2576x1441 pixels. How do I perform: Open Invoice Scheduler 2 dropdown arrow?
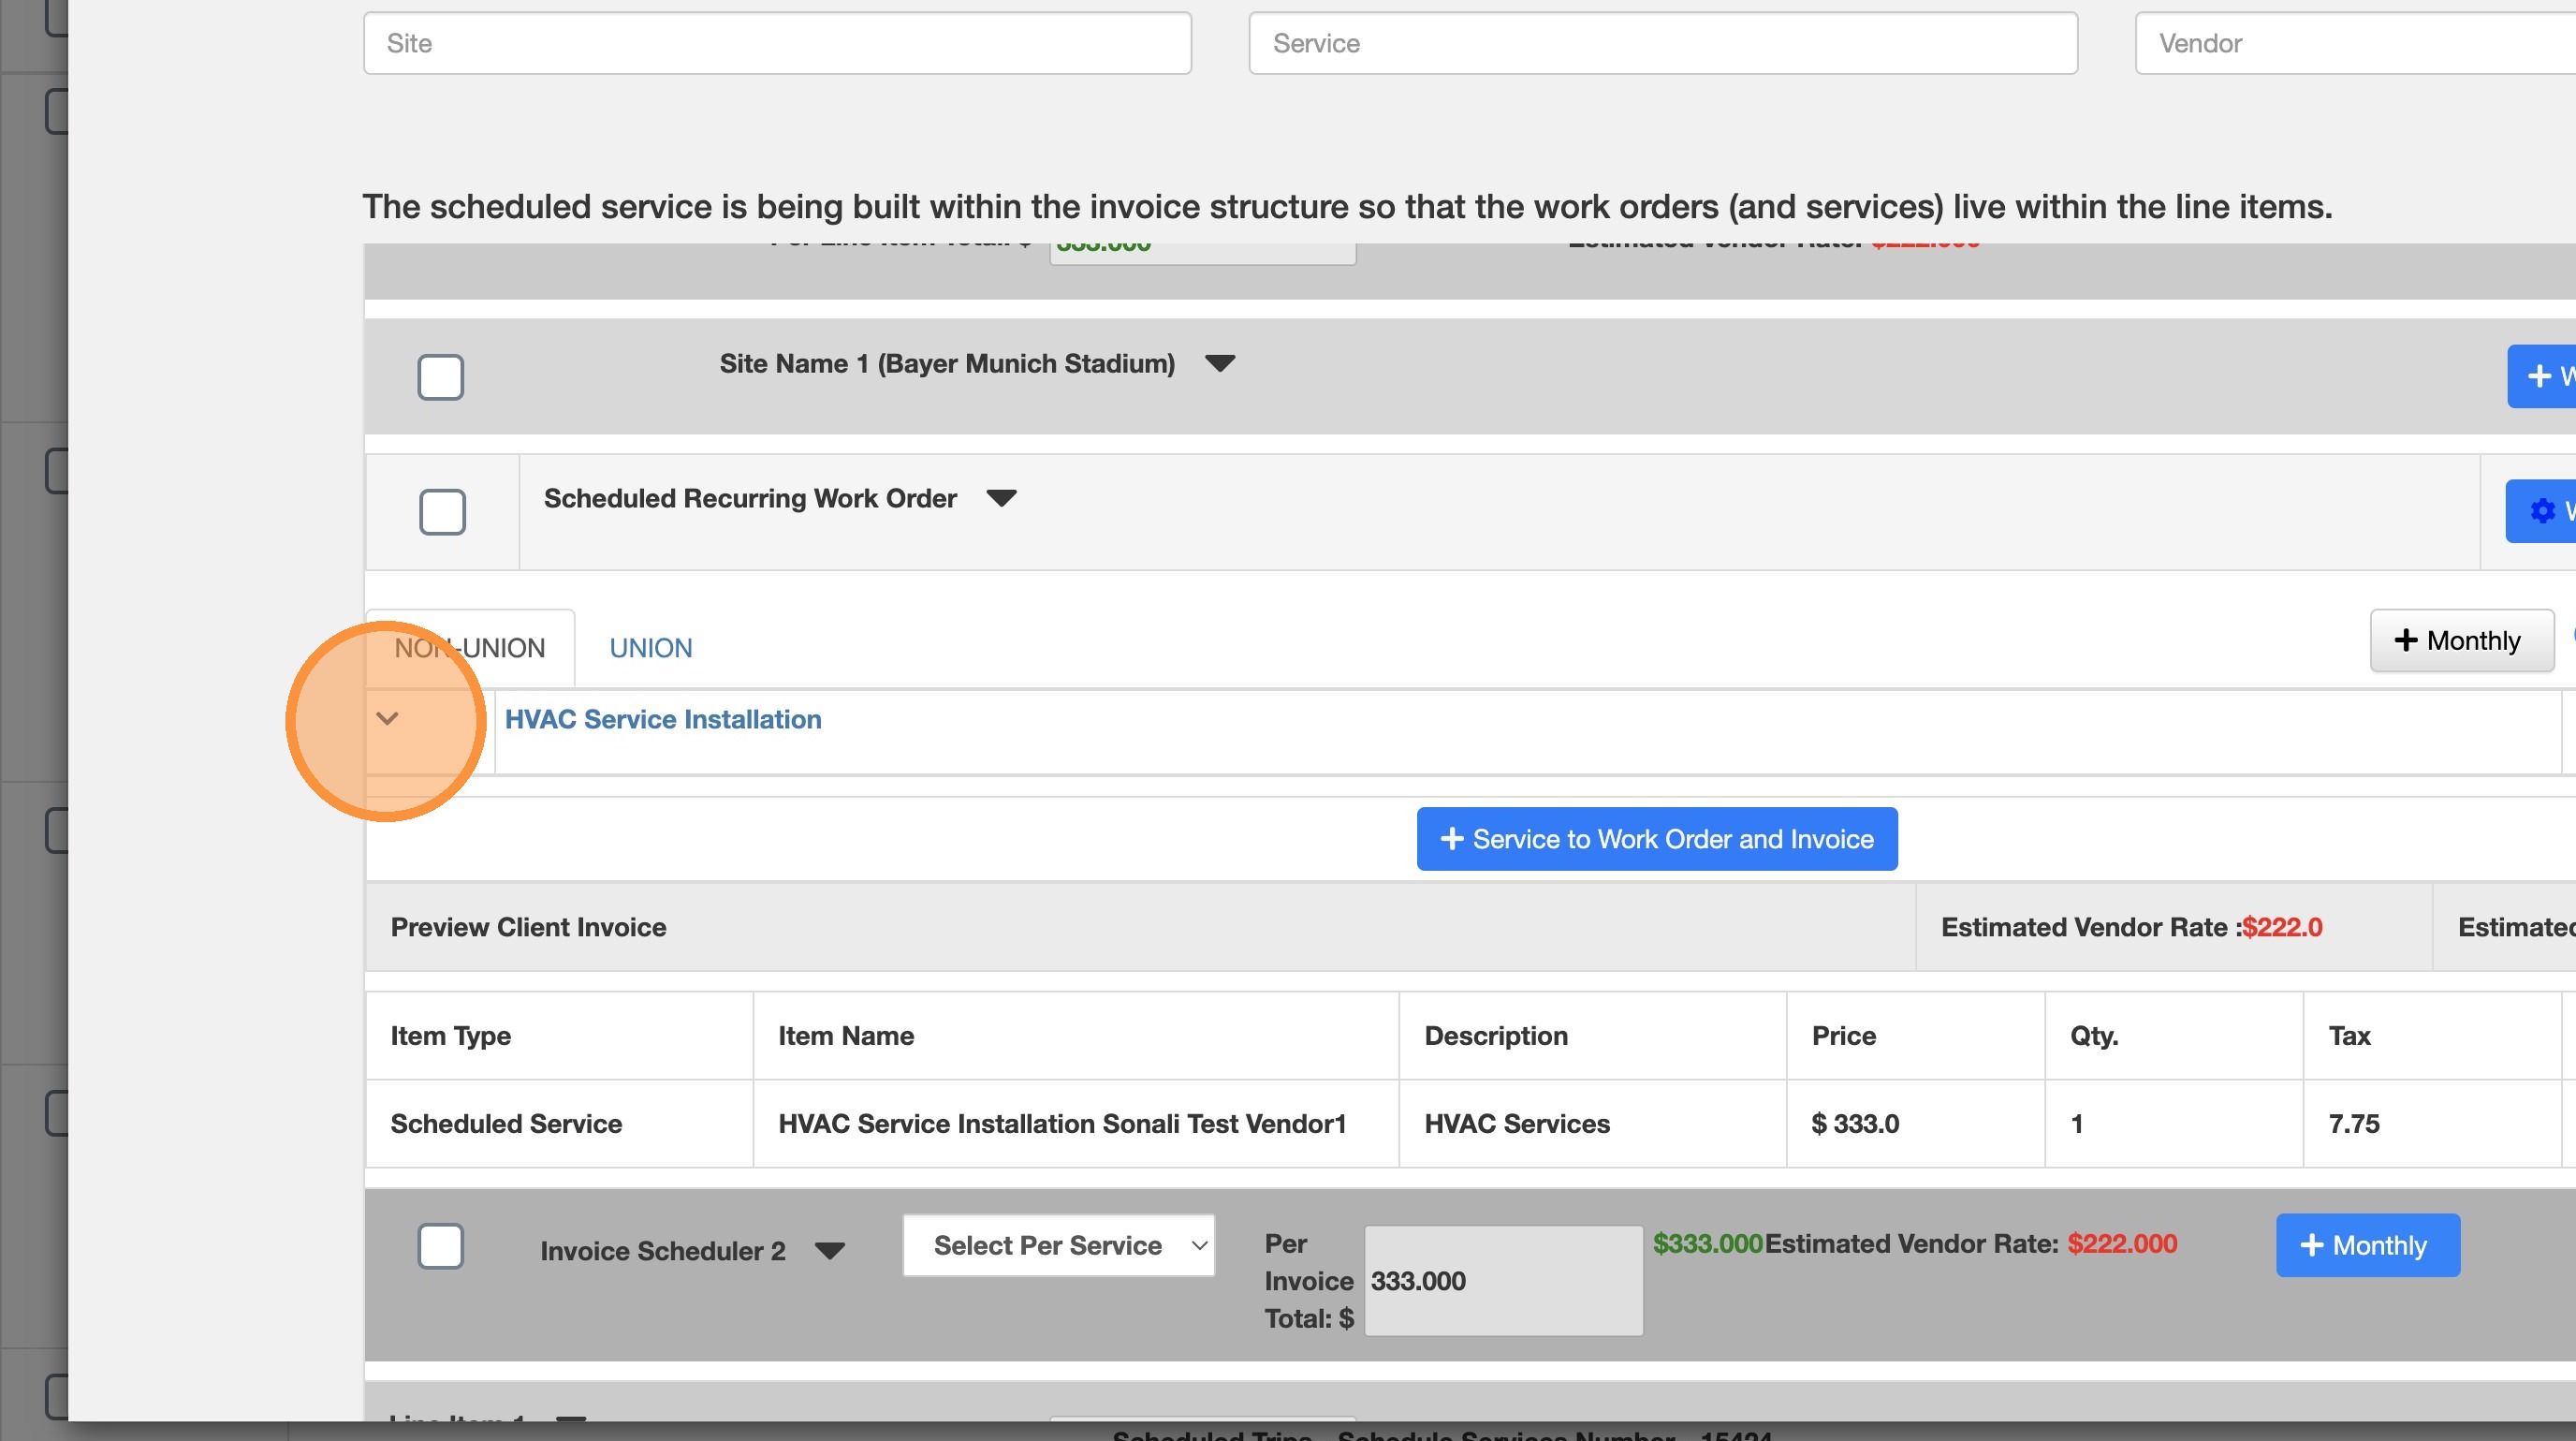click(x=829, y=1250)
